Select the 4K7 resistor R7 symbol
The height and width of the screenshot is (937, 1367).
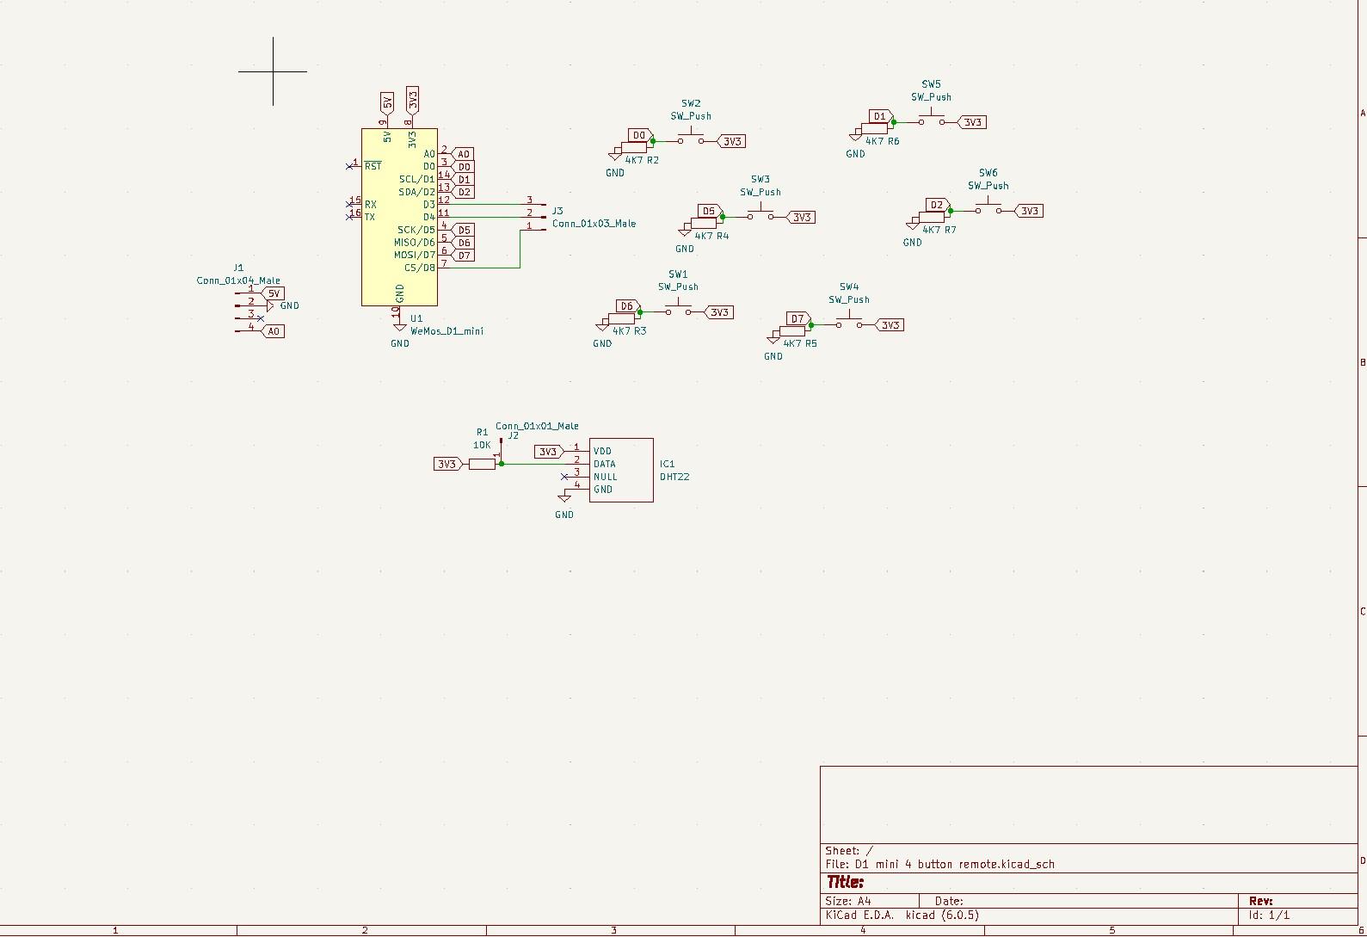coord(932,218)
